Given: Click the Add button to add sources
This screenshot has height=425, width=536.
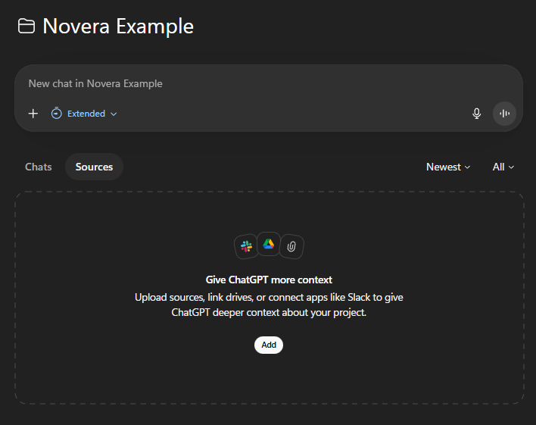Looking at the screenshot, I should tap(269, 345).
